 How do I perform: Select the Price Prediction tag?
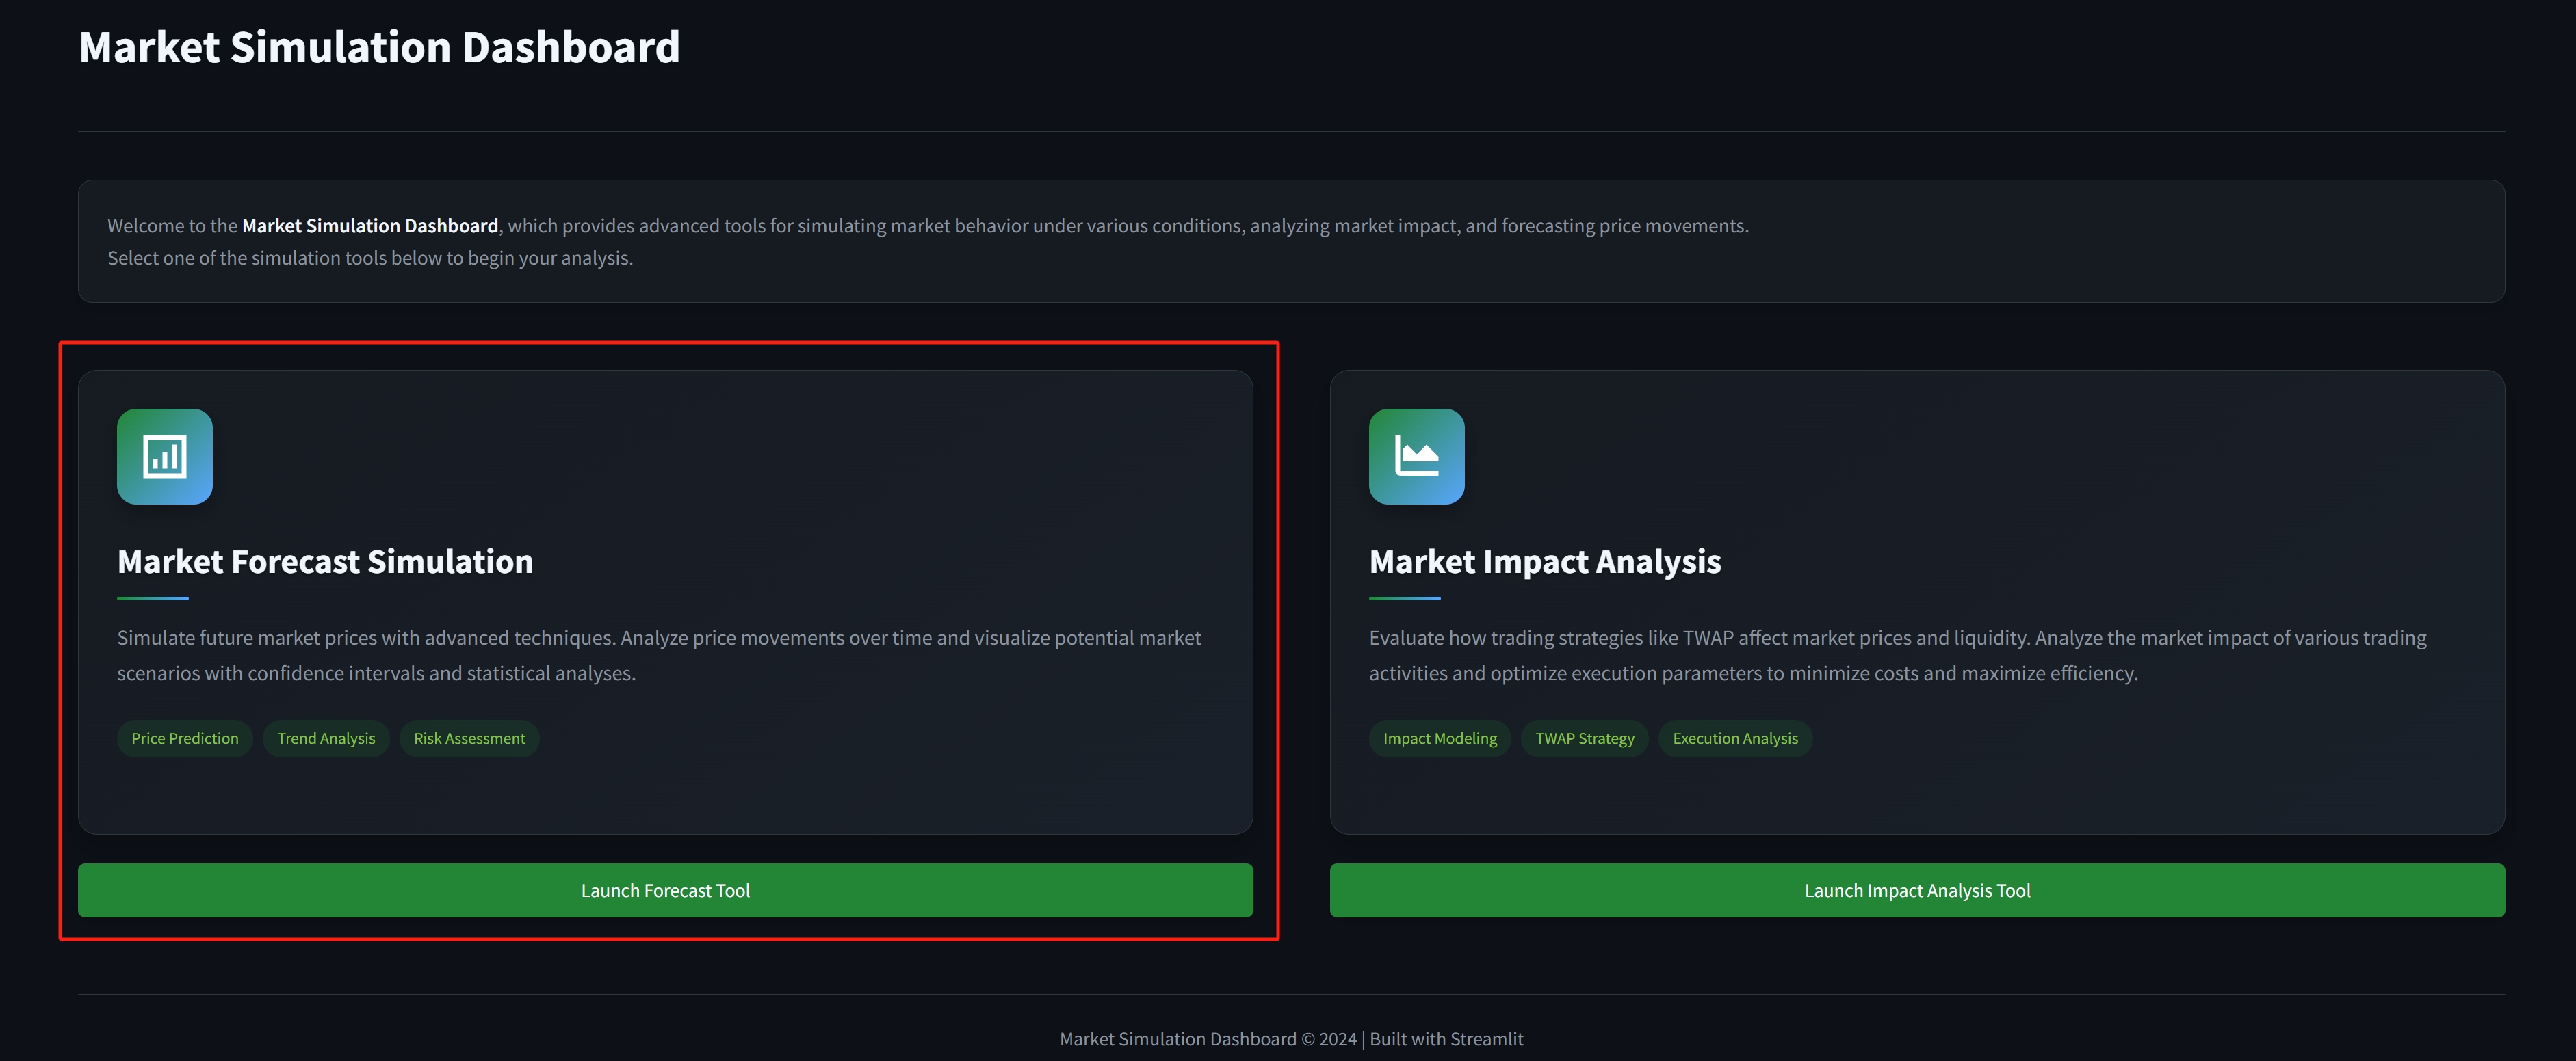pyautogui.click(x=185, y=738)
